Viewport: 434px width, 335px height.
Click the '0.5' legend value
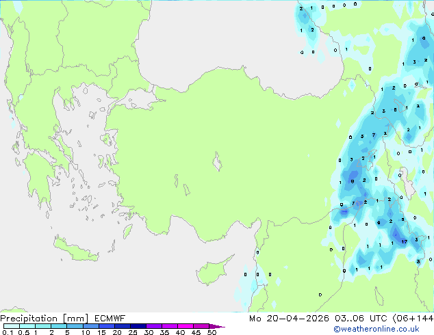[x=23, y=332]
